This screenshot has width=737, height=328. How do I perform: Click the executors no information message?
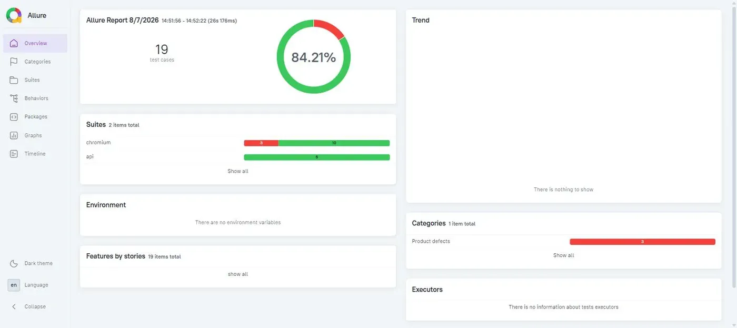(x=563, y=307)
